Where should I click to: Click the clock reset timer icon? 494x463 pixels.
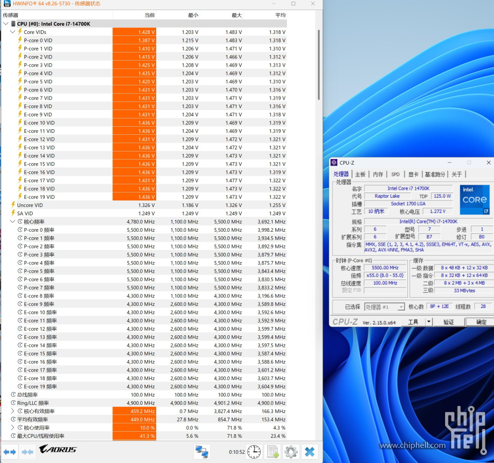click(254, 452)
